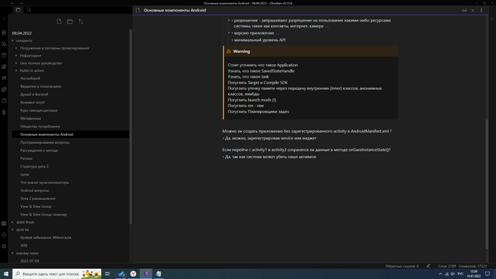Screen dimensions: 496x279
Task: Open graph view from the ribbon
Action: 4,44
